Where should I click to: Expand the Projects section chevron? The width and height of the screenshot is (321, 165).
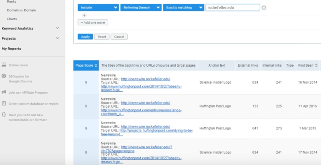[58, 38]
